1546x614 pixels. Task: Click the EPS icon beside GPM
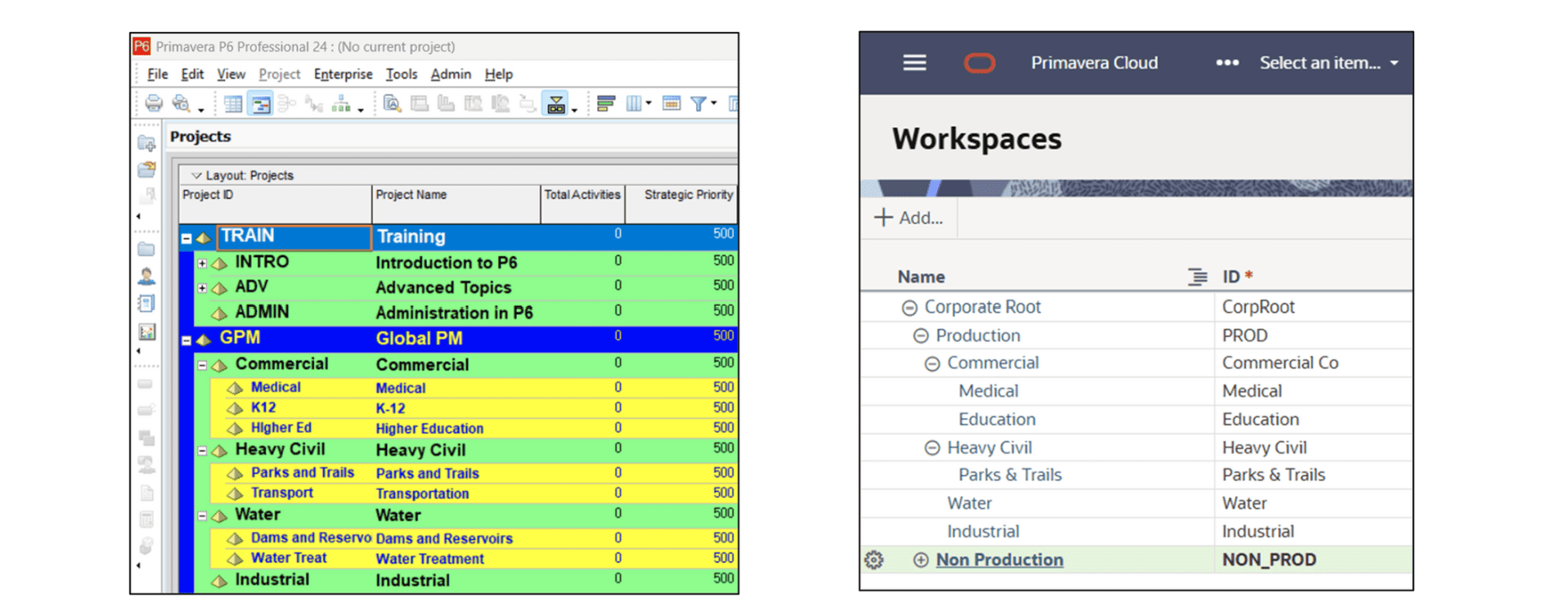point(204,340)
